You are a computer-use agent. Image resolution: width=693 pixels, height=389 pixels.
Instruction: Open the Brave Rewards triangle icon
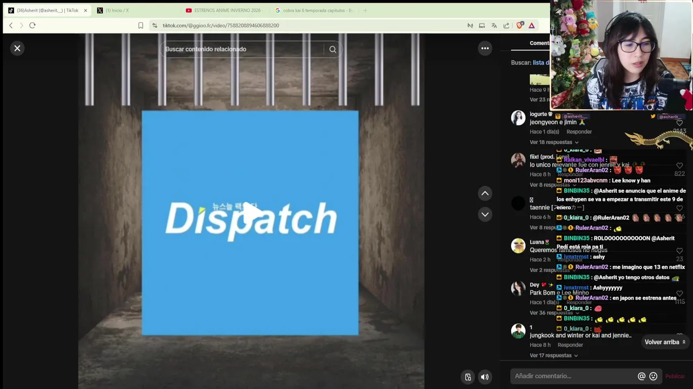532,25
